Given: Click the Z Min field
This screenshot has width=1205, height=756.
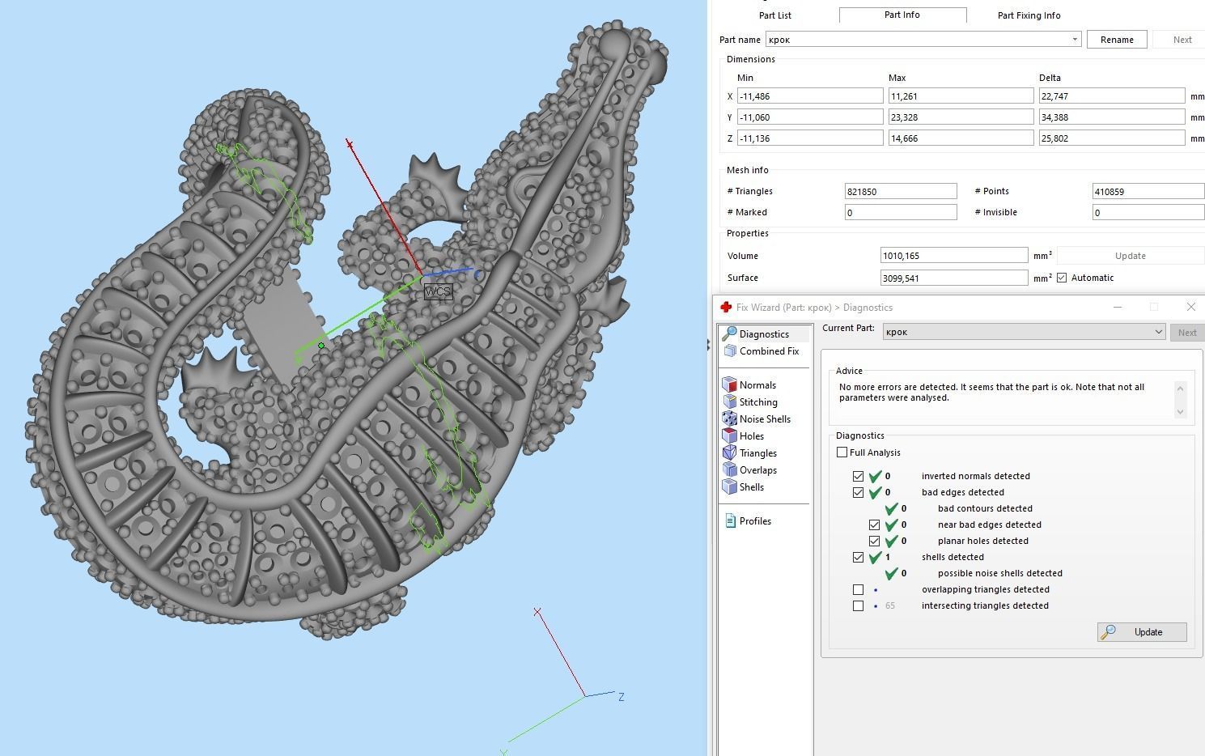Looking at the screenshot, I should point(810,138).
